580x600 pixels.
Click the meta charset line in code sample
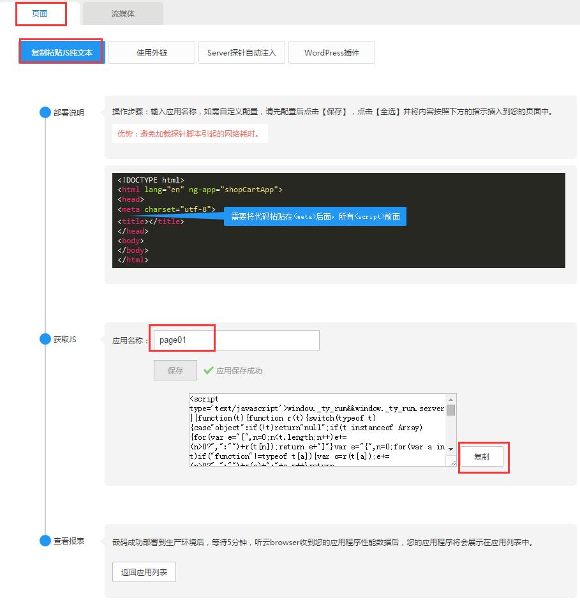(x=167, y=209)
